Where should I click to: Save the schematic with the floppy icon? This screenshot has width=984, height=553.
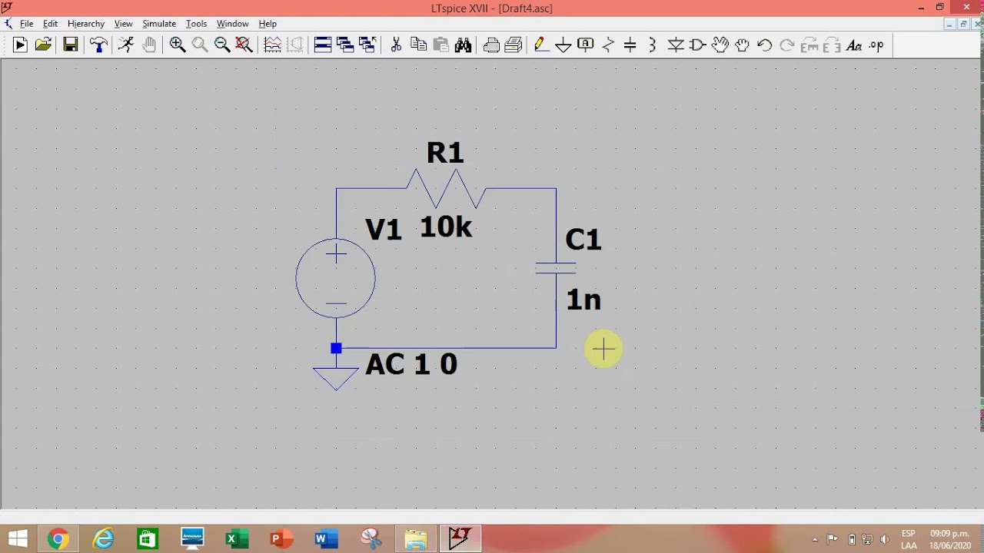[x=70, y=45]
